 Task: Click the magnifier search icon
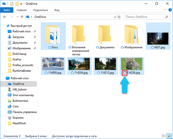pyautogui.click(x=166, y=17)
